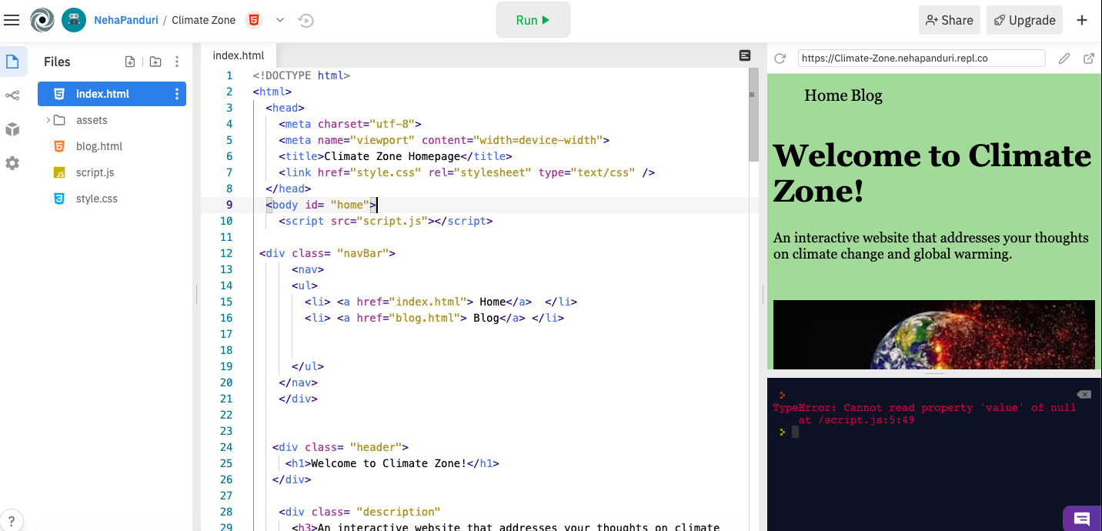The image size is (1102, 531).
Task: Switch to the index.html editor tab
Action: click(x=238, y=55)
